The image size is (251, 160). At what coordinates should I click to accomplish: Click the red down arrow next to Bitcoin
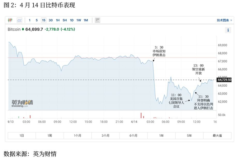(x=23, y=29)
